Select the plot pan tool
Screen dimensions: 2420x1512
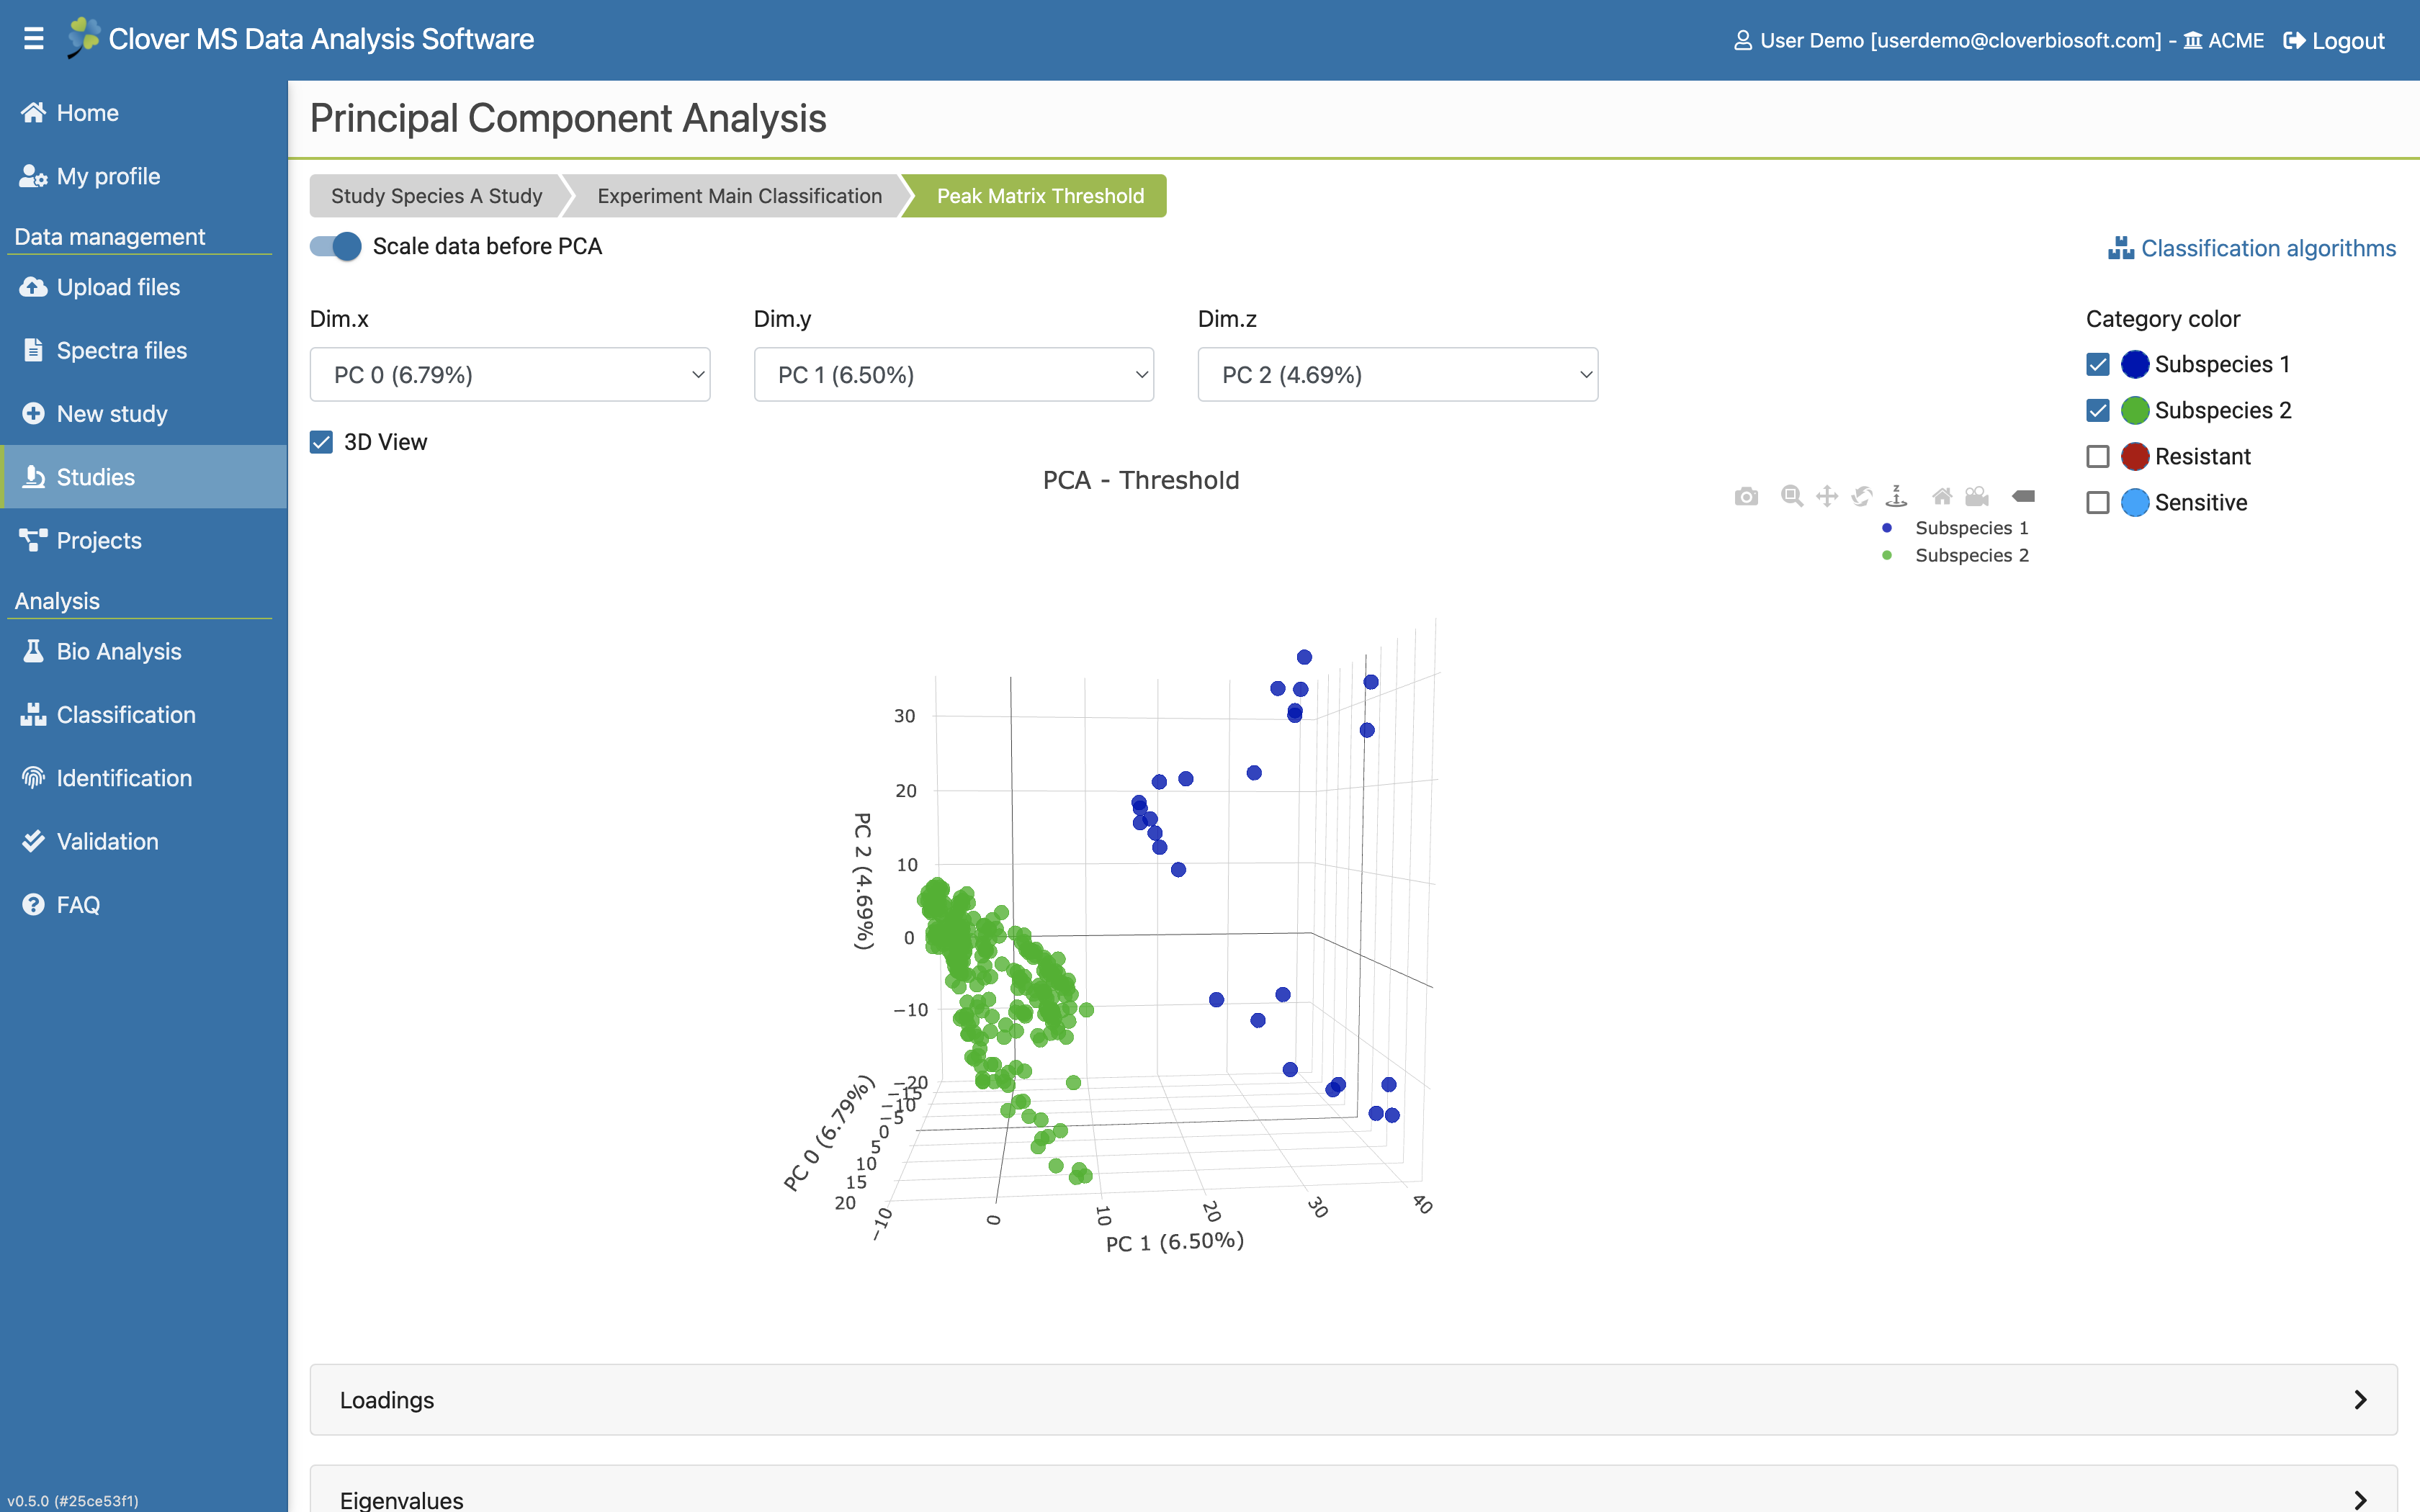pyautogui.click(x=1826, y=496)
